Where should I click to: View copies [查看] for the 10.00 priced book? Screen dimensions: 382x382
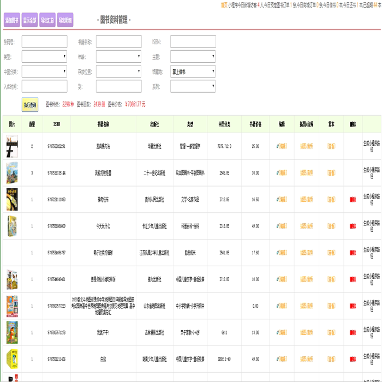(331, 173)
